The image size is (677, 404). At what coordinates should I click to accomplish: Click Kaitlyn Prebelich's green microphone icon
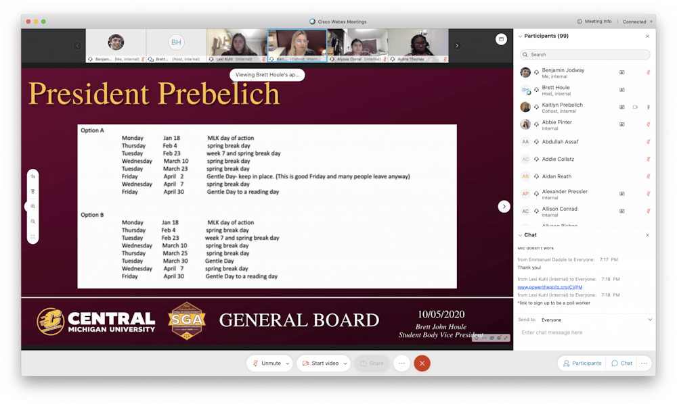pyautogui.click(x=648, y=107)
